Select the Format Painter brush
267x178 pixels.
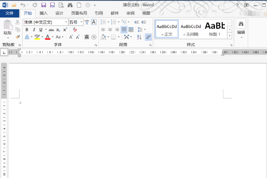click(x=17, y=37)
